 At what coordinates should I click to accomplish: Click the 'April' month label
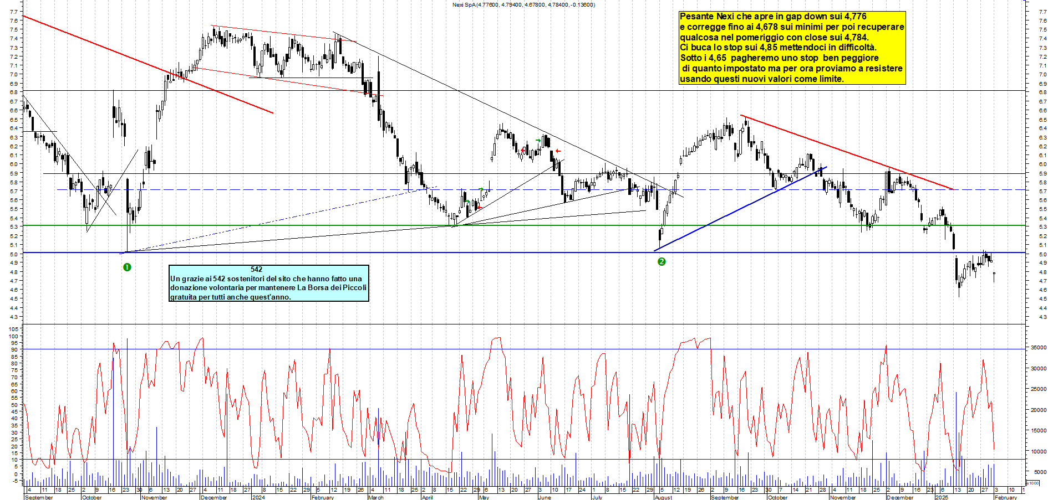coord(427,497)
